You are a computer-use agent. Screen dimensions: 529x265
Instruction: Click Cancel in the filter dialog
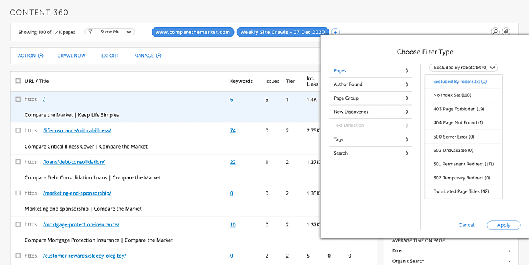[x=466, y=225]
